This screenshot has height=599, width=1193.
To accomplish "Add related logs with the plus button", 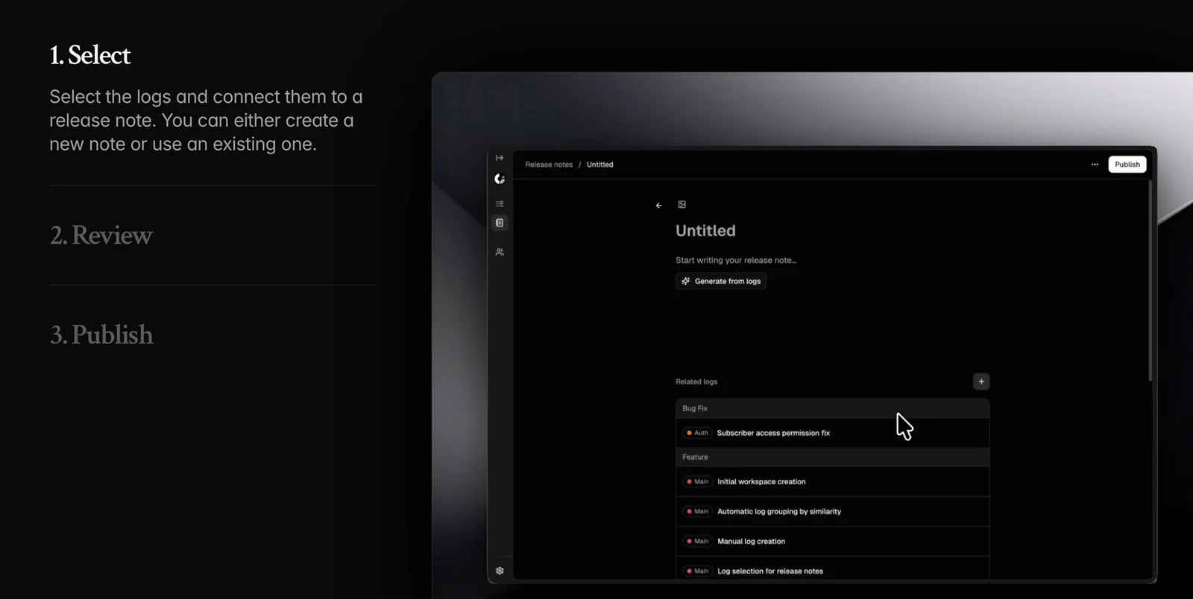I will coord(980,381).
